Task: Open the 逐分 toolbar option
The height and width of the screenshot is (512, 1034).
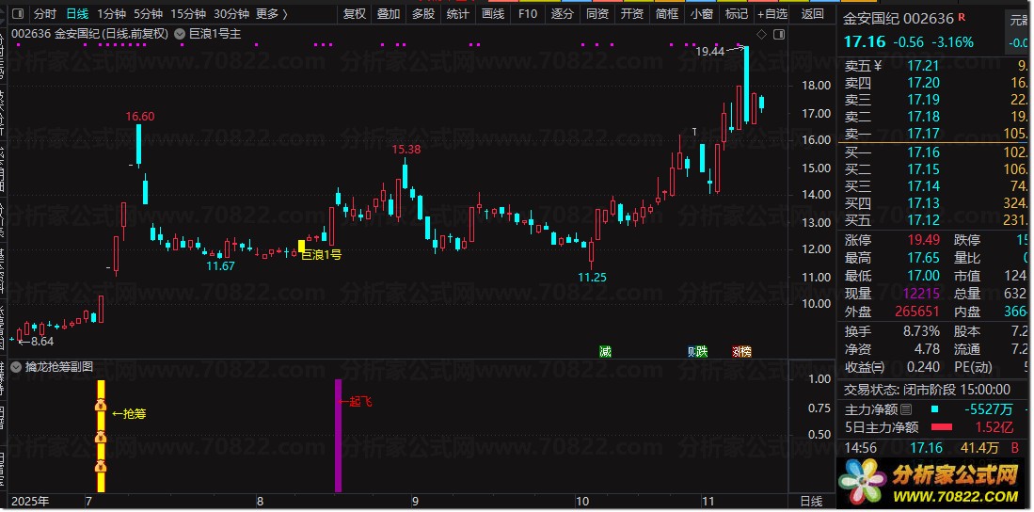Action: [563, 14]
